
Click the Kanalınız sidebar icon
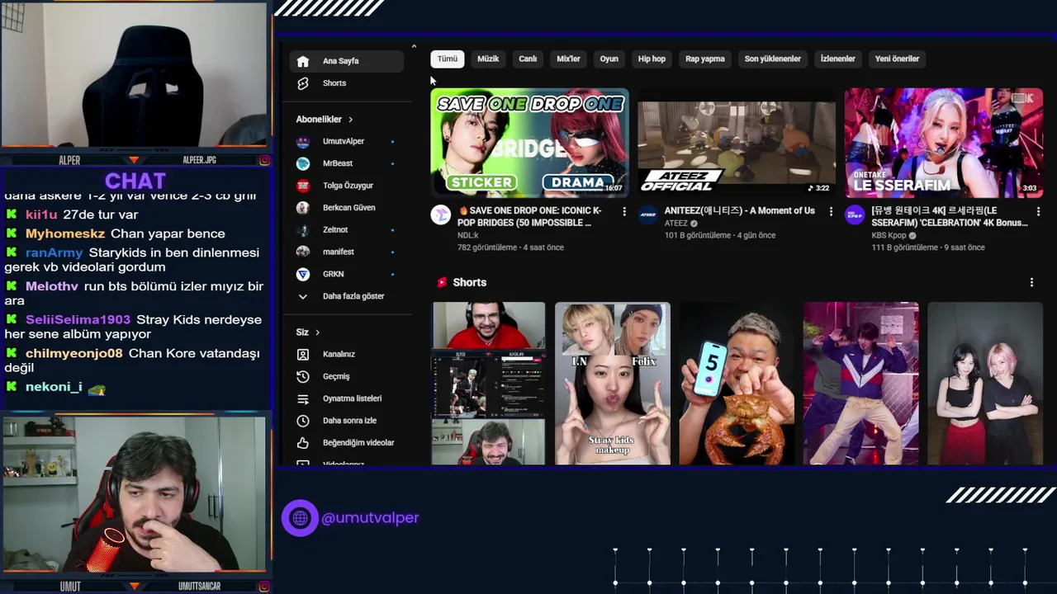[303, 354]
